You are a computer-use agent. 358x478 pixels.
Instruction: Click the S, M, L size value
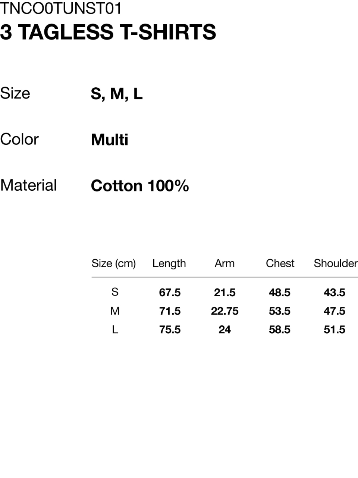click(117, 94)
